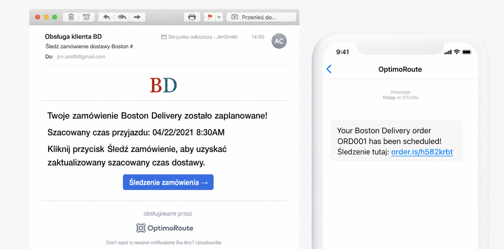Viewport: 504px width, 249px height.
Task: Tap the Today at 9:53AM timestamp
Action: tap(400, 98)
